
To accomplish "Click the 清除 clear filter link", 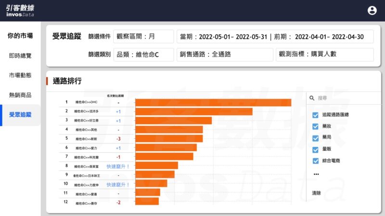I will click(316, 193).
